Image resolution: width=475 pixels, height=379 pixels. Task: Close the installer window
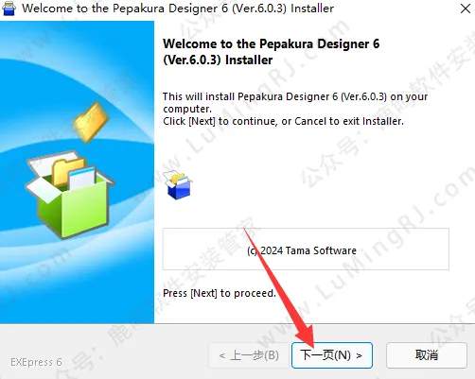[466, 9]
